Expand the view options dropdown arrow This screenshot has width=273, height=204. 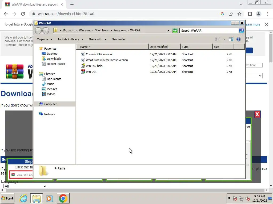[x=224, y=39]
